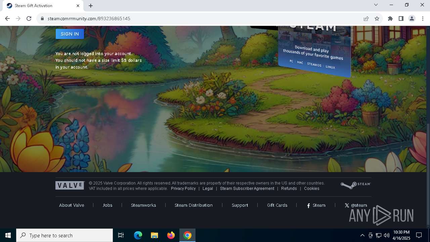Click the lock icon in address bar
This screenshot has height=242, width=430.
[x=42, y=18]
